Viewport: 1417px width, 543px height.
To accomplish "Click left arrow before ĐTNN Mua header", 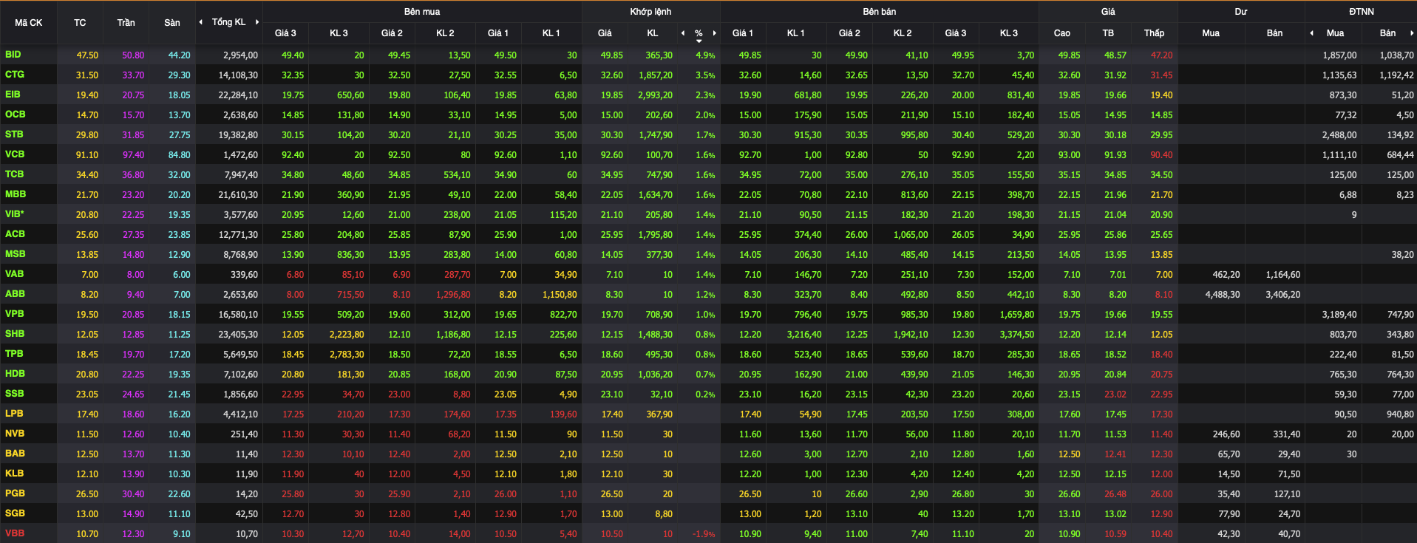I will click(1312, 33).
